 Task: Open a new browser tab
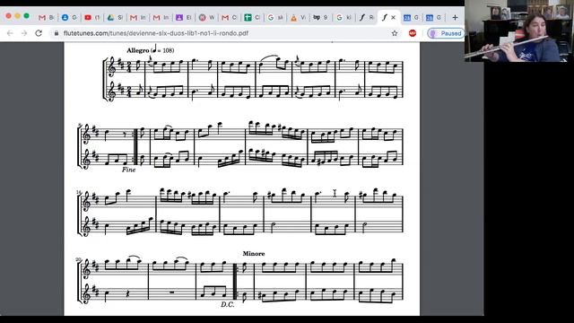pos(455,17)
